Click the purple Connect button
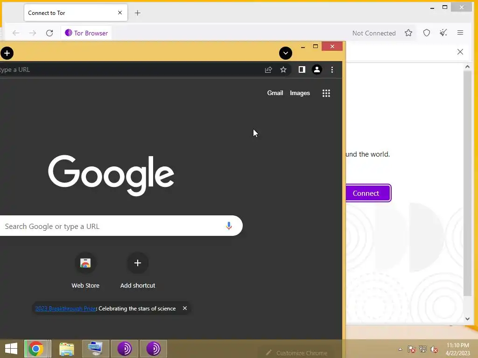Image resolution: width=478 pixels, height=358 pixels. [368, 193]
